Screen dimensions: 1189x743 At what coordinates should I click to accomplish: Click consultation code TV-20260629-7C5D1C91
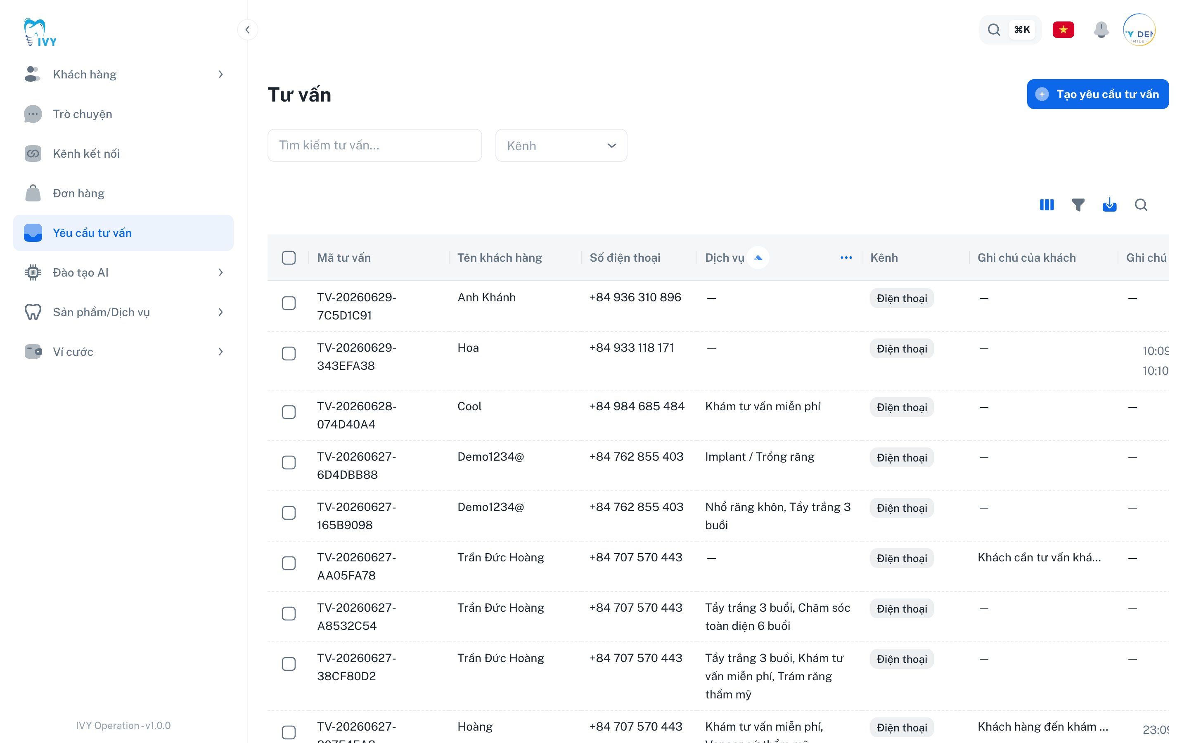(x=357, y=306)
